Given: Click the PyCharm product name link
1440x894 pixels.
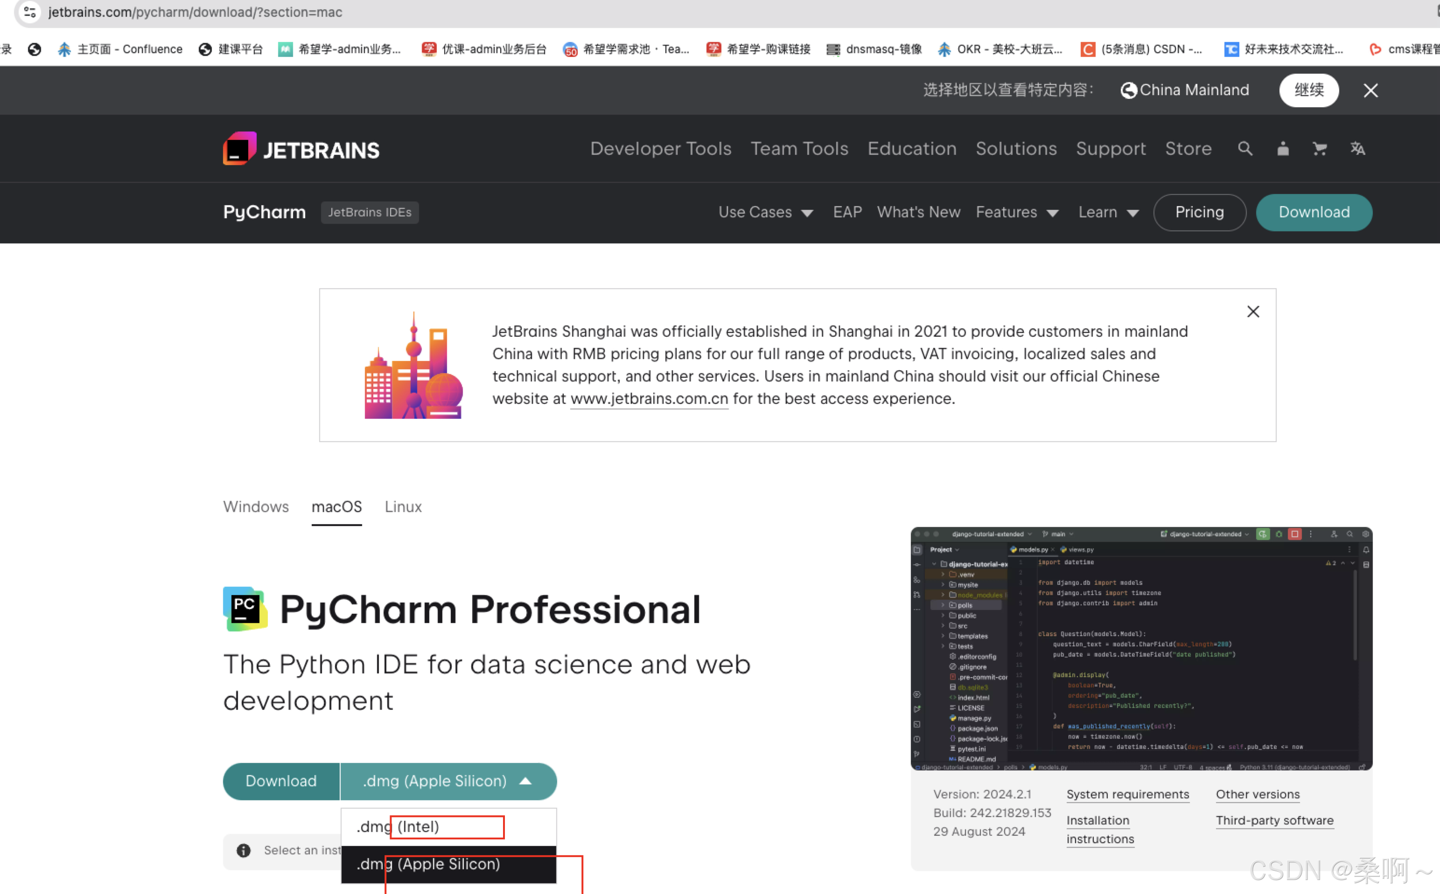Looking at the screenshot, I should (x=264, y=212).
